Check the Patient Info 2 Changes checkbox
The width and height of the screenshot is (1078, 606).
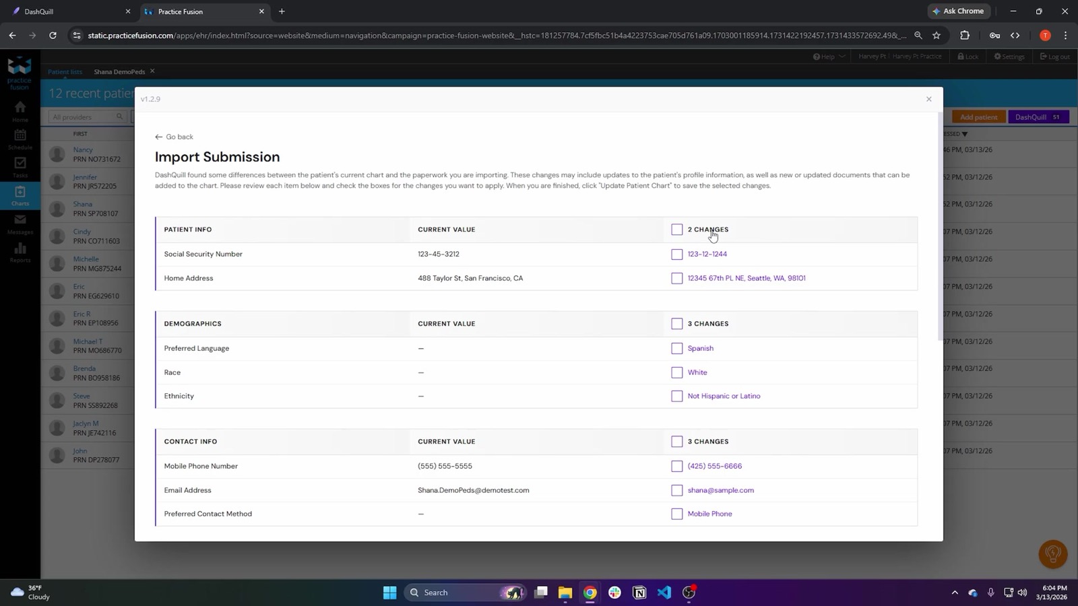[x=677, y=230]
